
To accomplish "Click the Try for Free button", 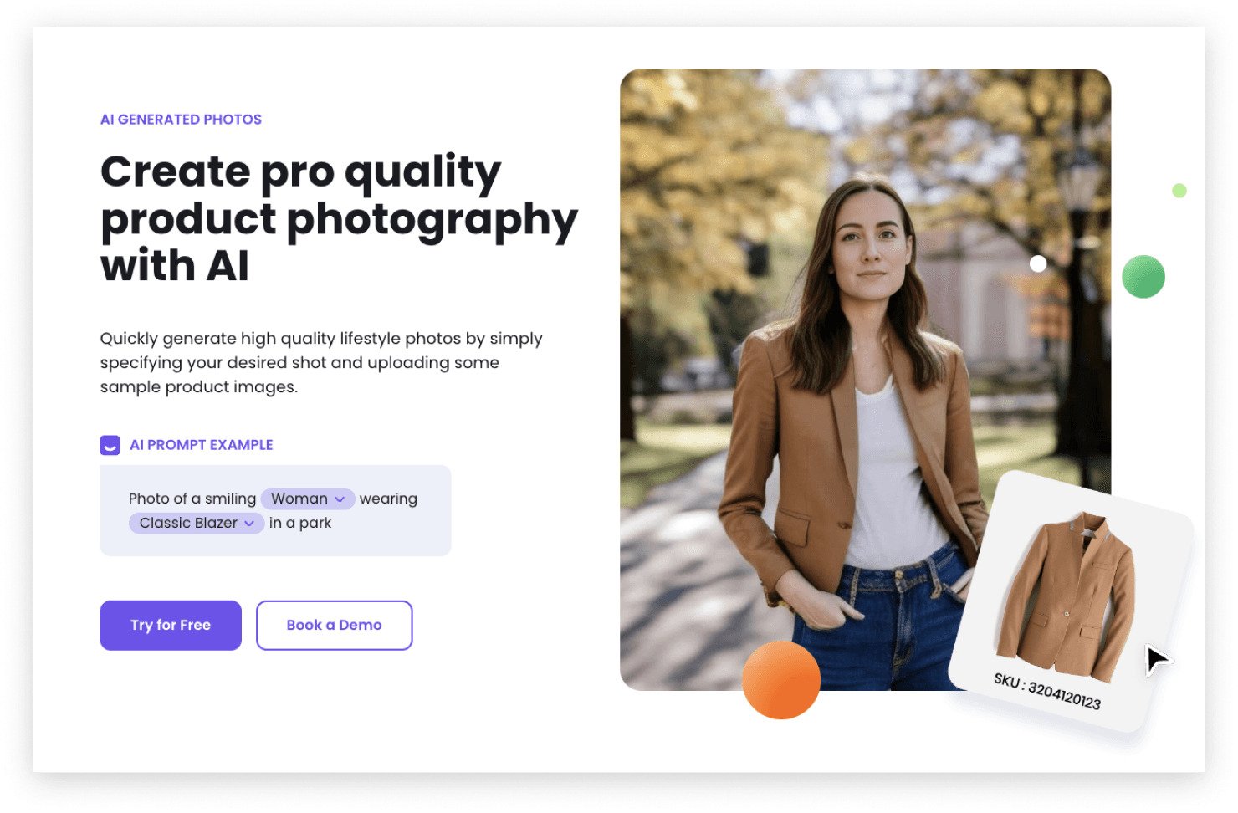I will 171,625.
